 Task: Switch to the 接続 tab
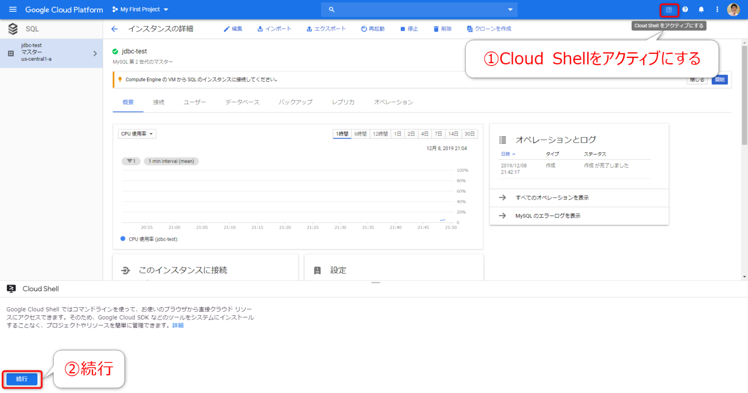coord(159,102)
